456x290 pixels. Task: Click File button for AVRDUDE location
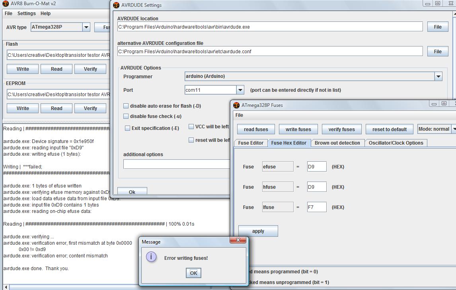[x=437, y=27]
